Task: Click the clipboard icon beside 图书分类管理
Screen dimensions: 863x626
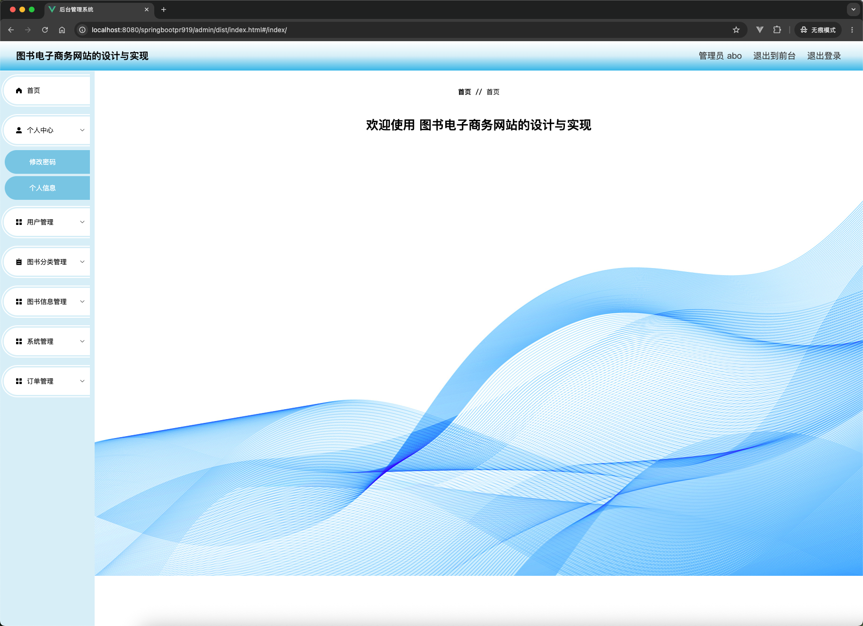Action: pos(19,262)
